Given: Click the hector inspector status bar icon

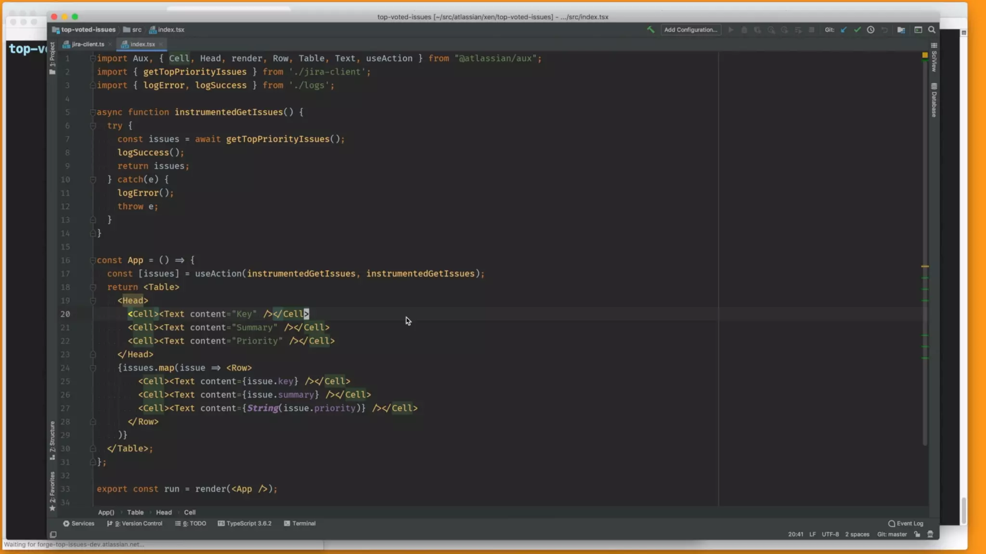Looking at the screenshot, I should coord(930,534).
